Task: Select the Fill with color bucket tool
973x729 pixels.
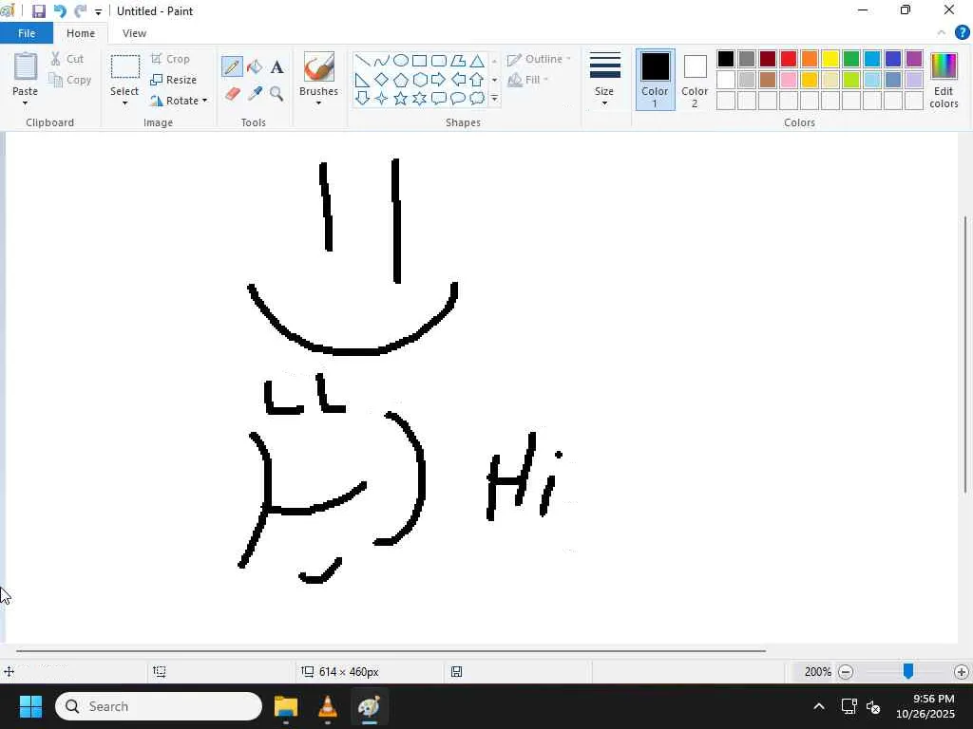Action: tap(255, 66)
